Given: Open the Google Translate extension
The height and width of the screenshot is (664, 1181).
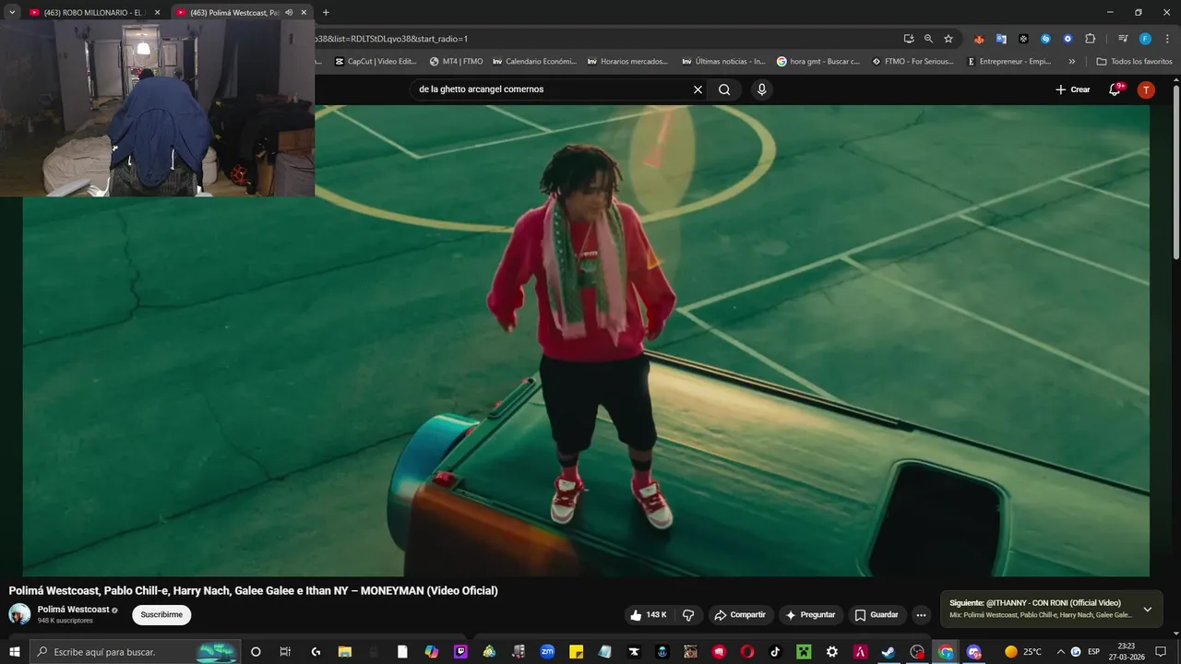Looking at the screenshot, I should point(1001,39).
